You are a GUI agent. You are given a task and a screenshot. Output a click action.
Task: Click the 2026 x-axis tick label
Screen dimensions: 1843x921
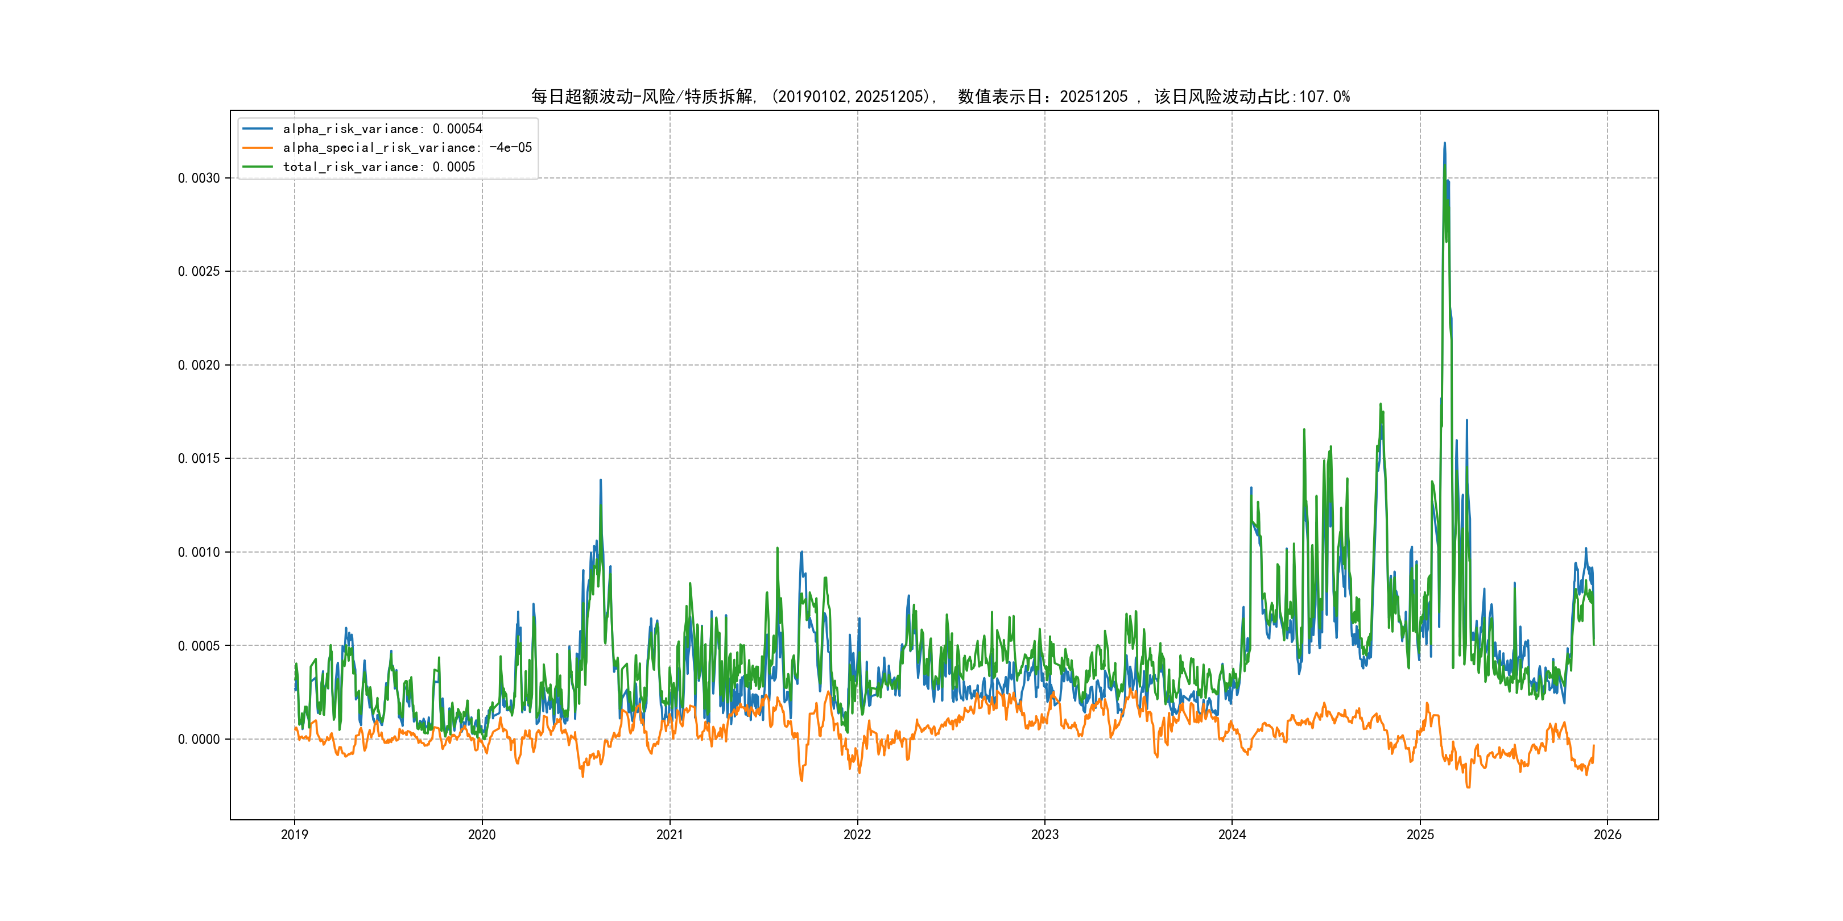click(x=1608, y=835)
